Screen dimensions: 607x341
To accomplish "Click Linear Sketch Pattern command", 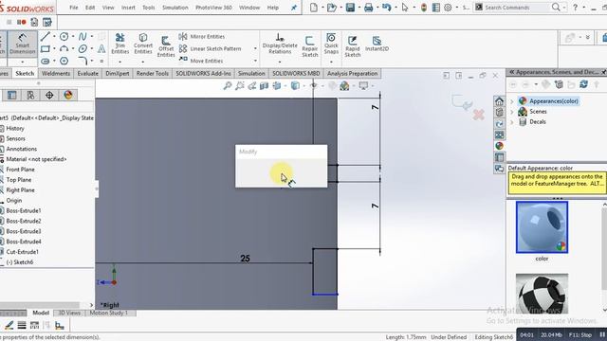I will click(x=210, y=48).
